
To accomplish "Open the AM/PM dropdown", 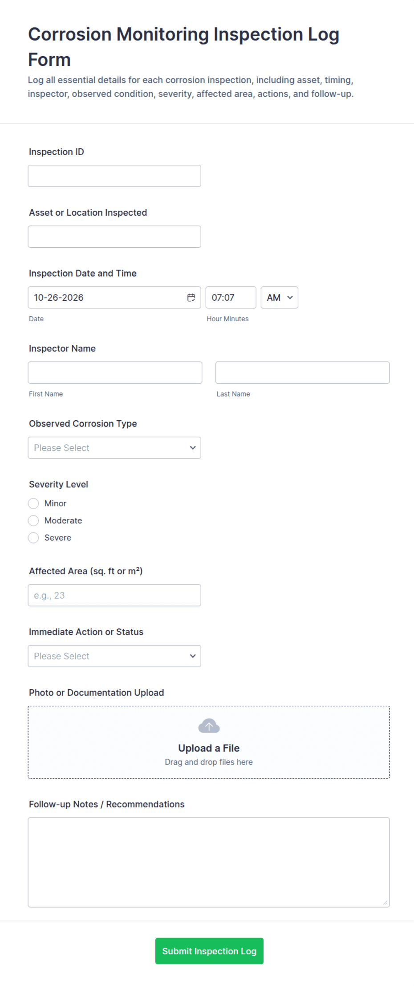I will (280, 298).
